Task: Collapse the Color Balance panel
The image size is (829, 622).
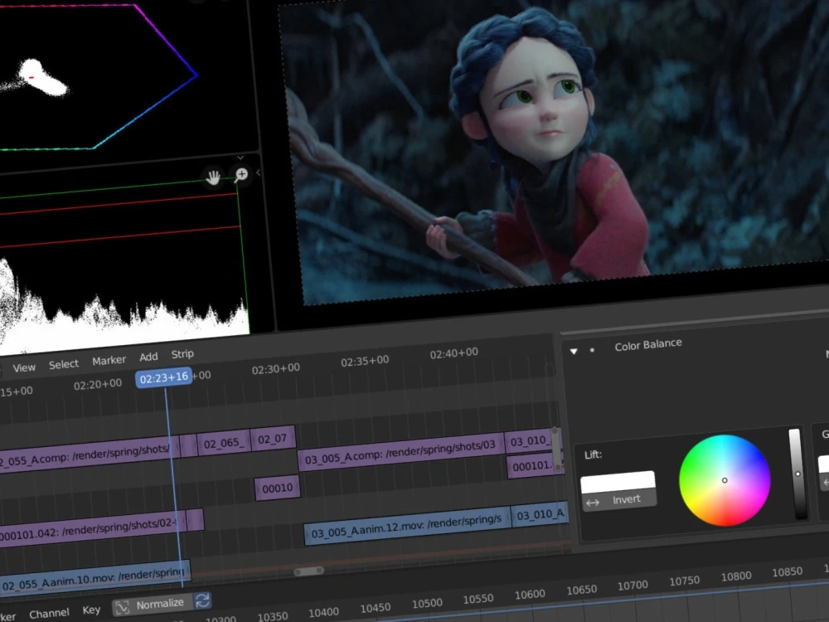Action: tap(574, 351)
